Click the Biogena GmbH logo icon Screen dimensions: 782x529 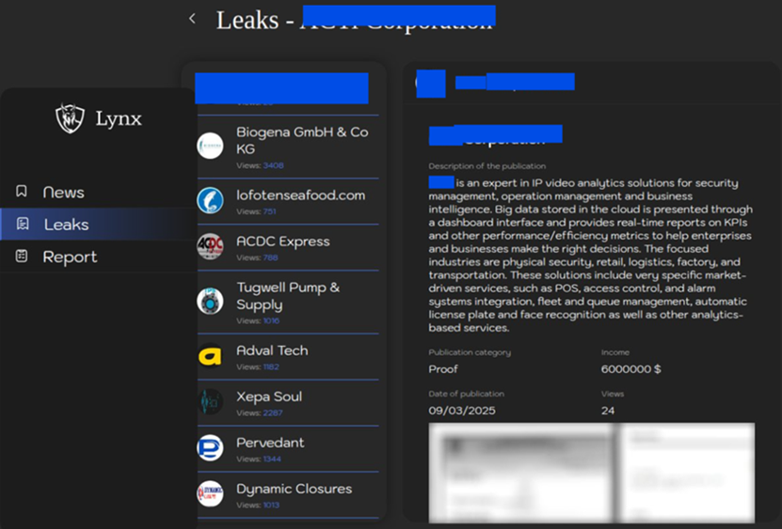210,146
